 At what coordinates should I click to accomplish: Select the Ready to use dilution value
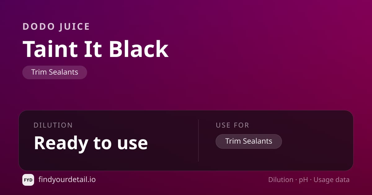(x=91, y=143)
